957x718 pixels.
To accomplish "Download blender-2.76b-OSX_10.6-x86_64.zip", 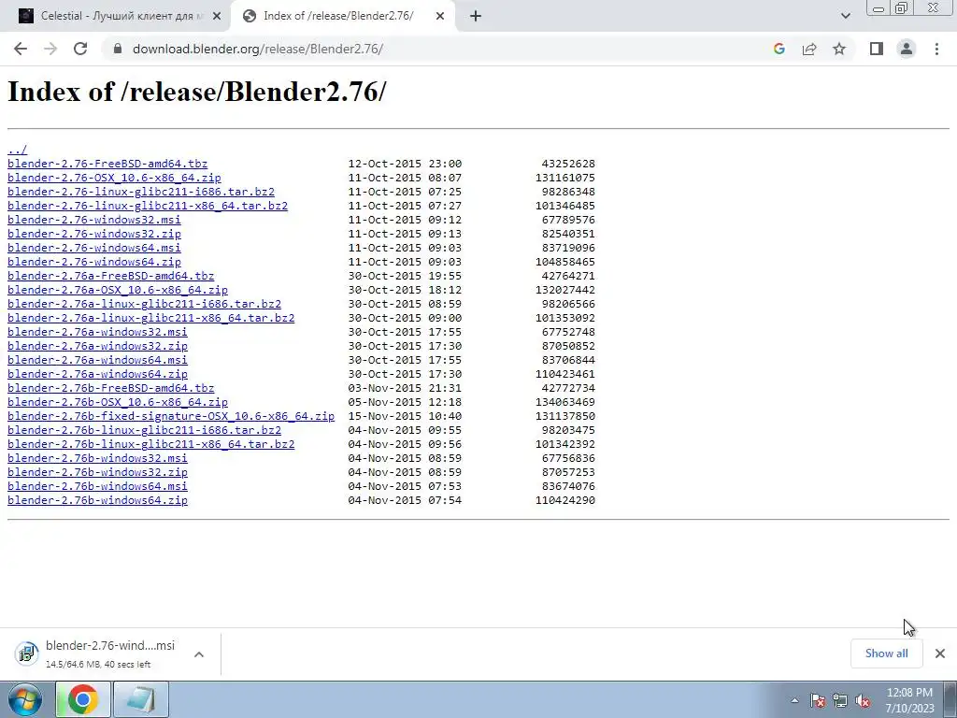I will (118, 402).
